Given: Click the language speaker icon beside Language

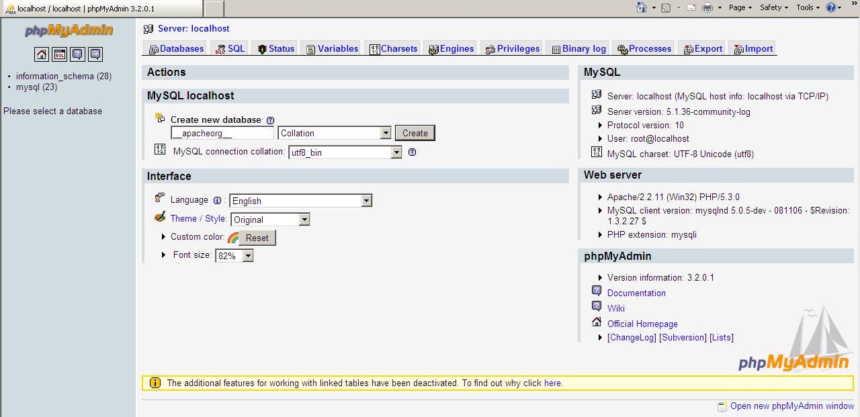Looking at the screenshot, I should point(160,197).
